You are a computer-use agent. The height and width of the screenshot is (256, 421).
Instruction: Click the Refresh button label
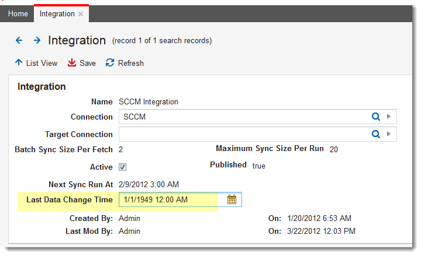point(130,63)
